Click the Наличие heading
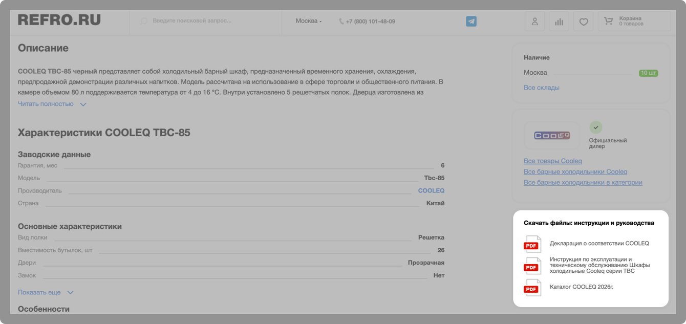The image size is (686, 324). 537,58
